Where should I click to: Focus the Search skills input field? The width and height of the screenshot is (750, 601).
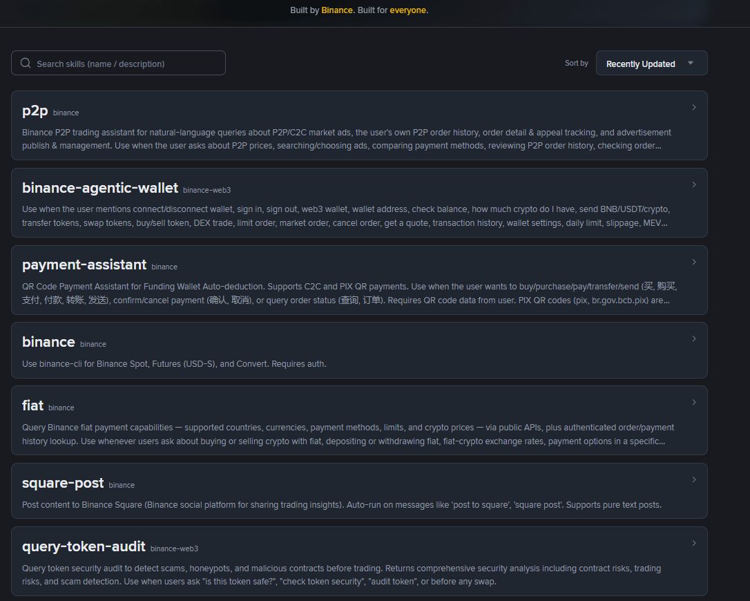pyautogui.click(x=118, y=63)
